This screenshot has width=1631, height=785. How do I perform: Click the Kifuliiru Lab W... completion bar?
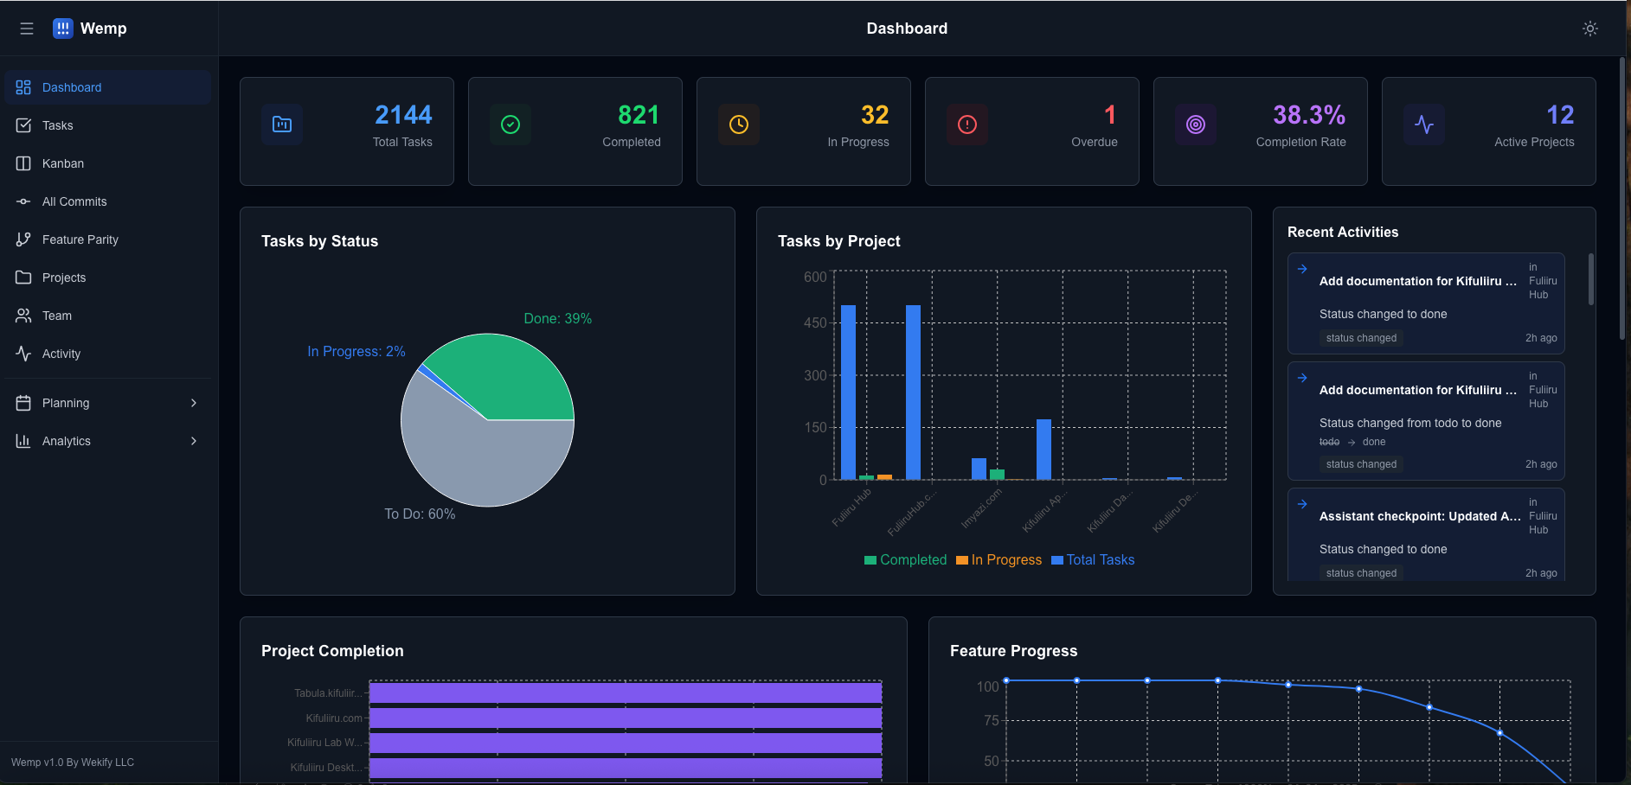(x=626, y=743)
